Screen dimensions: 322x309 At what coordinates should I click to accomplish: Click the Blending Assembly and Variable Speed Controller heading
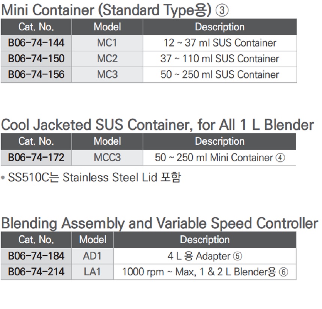click(160, 223)
